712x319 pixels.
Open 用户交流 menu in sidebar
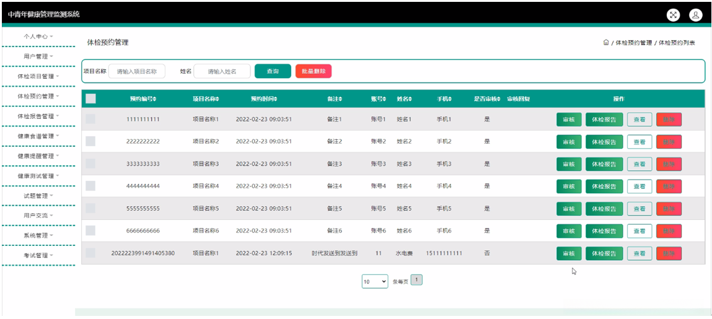[x=38, y=216]
